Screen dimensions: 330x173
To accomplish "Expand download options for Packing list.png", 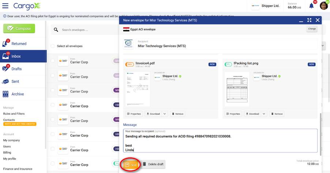I will click(x=264, y=114).
